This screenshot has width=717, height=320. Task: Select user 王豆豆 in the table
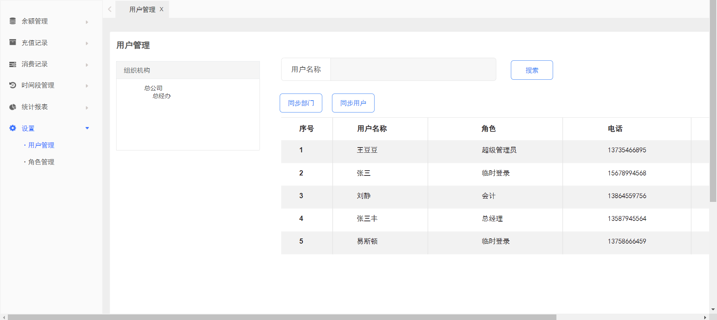pyautogui.click(x=367, y=150)
